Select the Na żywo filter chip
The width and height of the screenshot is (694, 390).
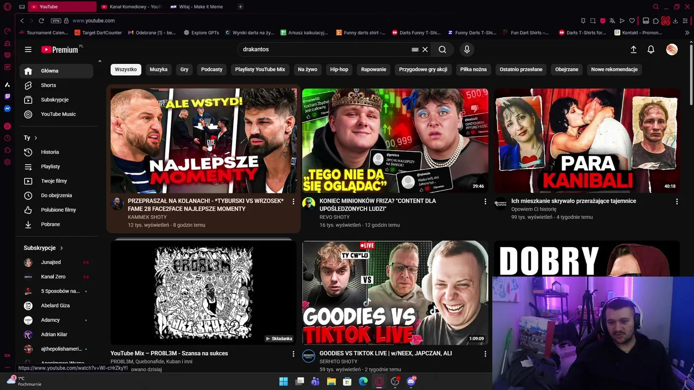tap(307, 69)
